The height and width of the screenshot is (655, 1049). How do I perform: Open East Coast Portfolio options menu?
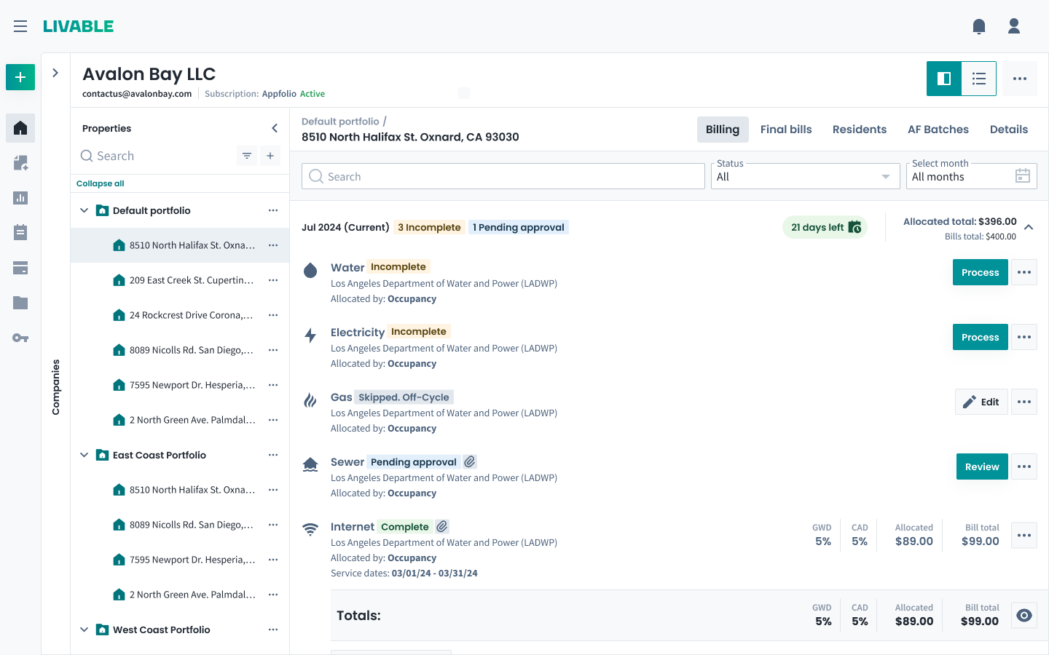273,455
